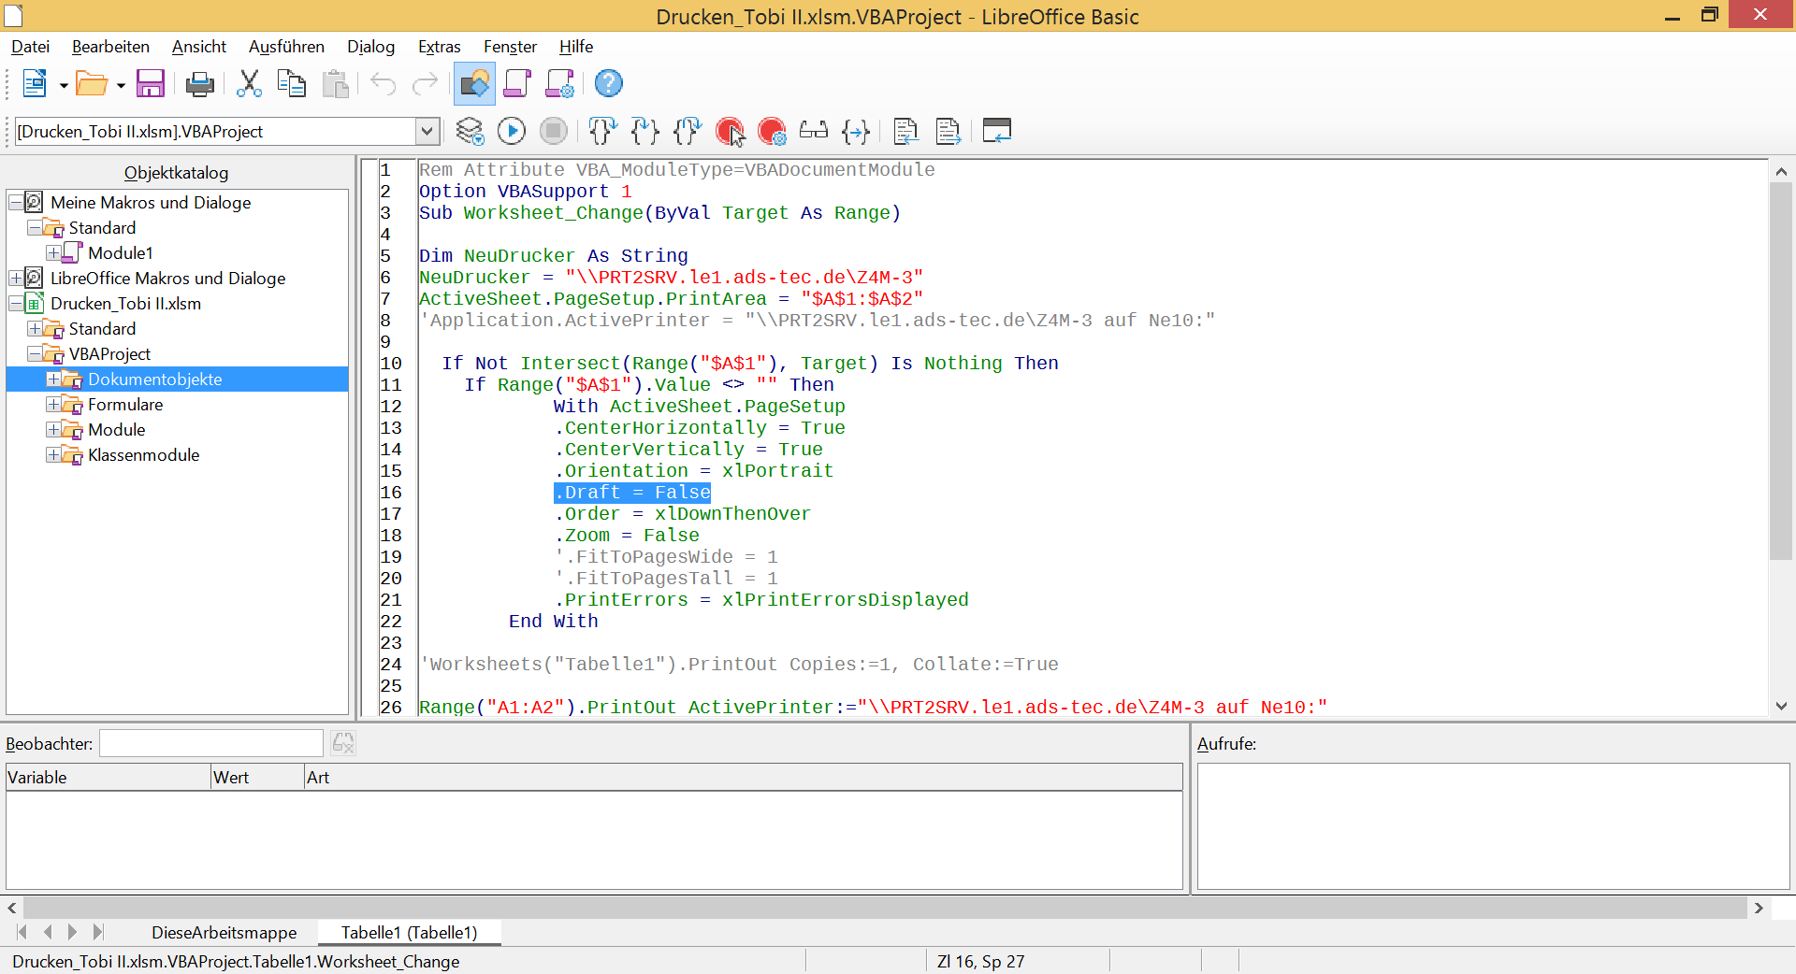
Task: Expand LibreOffice Makros und Dialoge node
Action: pos(16,279)
